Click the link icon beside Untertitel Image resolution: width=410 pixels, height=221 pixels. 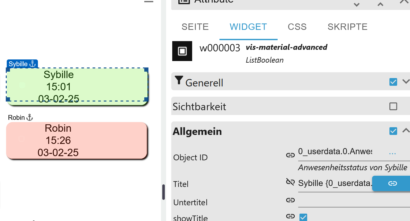point(290,200)
